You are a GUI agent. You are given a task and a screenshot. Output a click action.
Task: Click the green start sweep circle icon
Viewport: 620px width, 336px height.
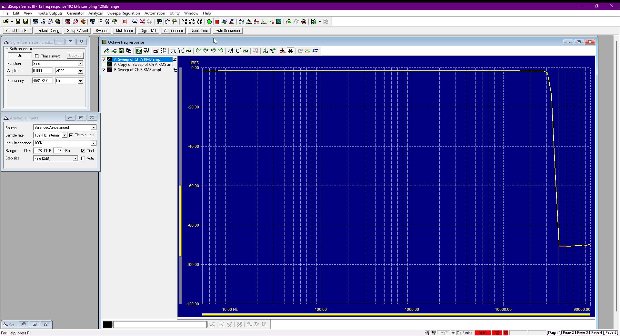pos(209,22)
